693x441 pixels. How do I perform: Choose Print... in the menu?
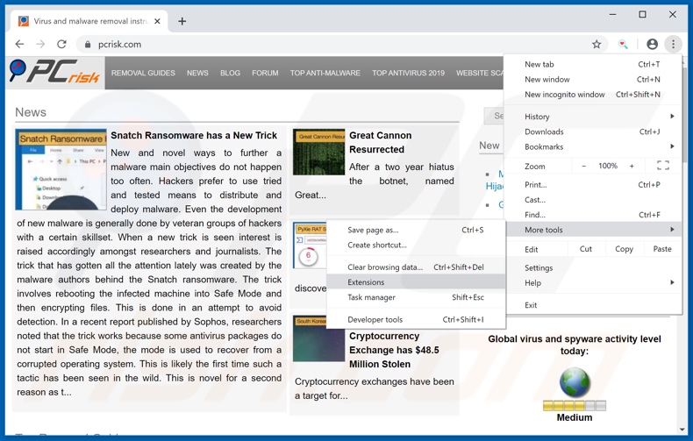click(593, 185)
